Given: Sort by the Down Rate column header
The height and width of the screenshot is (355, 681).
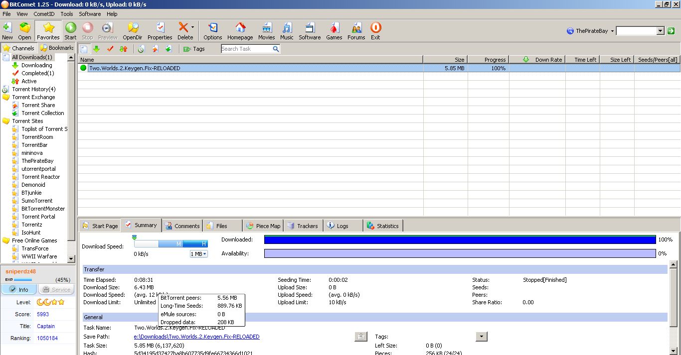Looking at the screenshot, I should tap(537, 60).
